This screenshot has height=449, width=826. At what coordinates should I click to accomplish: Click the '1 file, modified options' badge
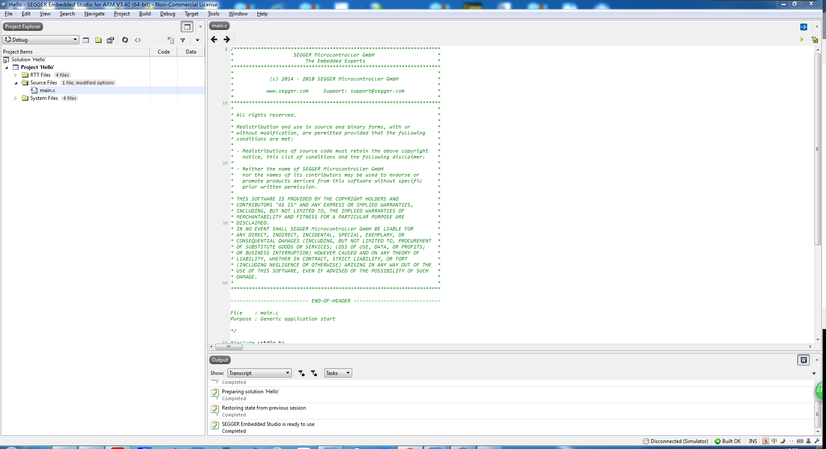click(x=88, y=83)
